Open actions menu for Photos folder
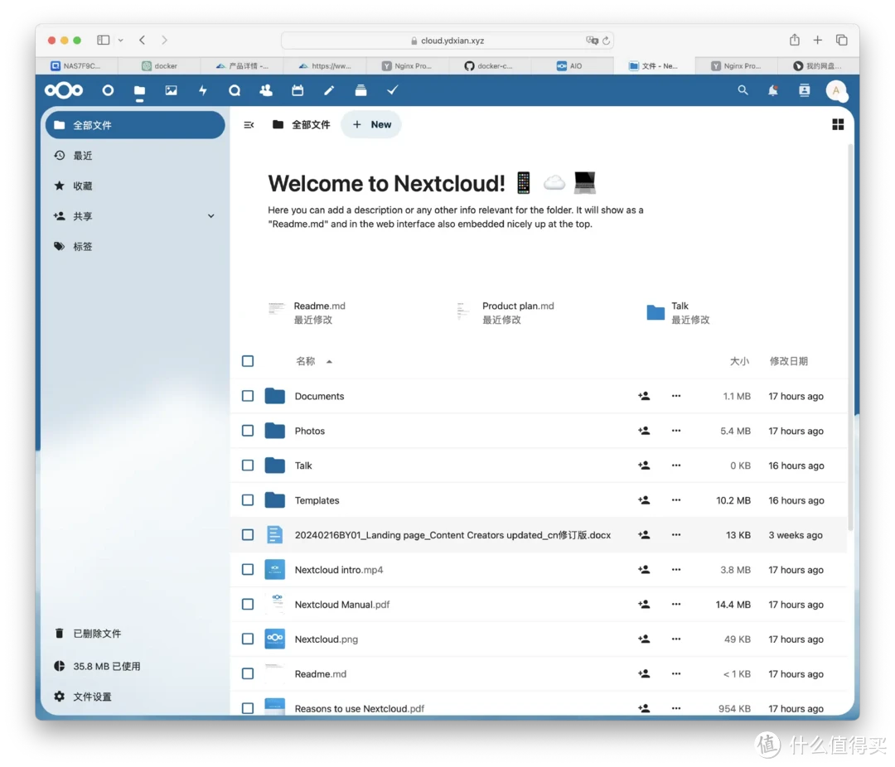895x767 pixels. click(x=676, y=431)
